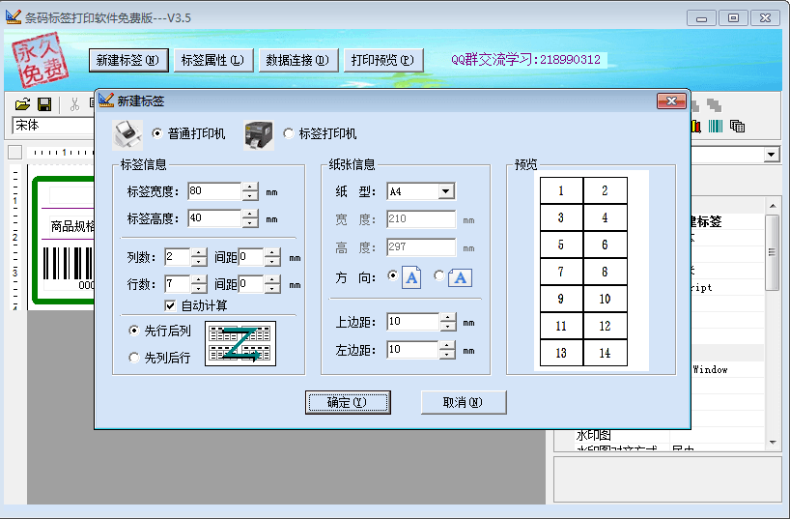This screenshot has width=790, height=519.
Task: Click the landscape orientation page icon
Action: pos(460,277)
